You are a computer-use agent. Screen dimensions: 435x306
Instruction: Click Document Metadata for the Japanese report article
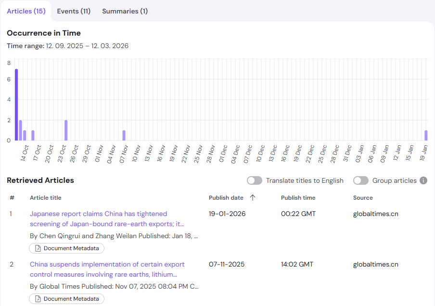click(66, 248)
